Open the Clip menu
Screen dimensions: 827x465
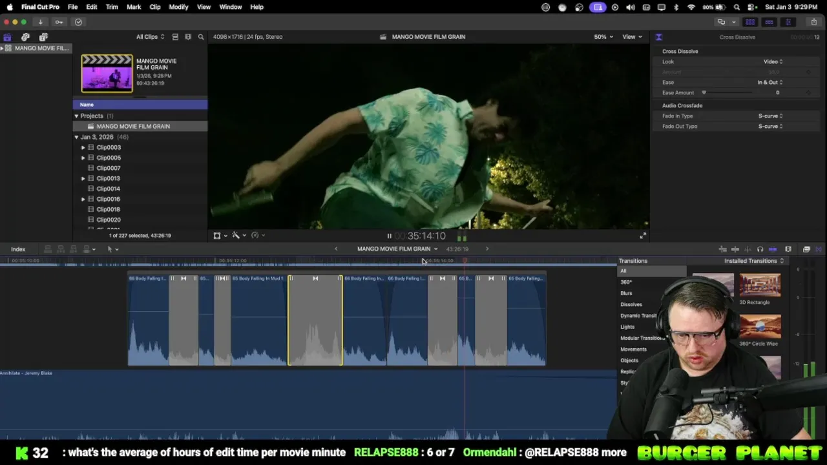[x=155, y=6]
